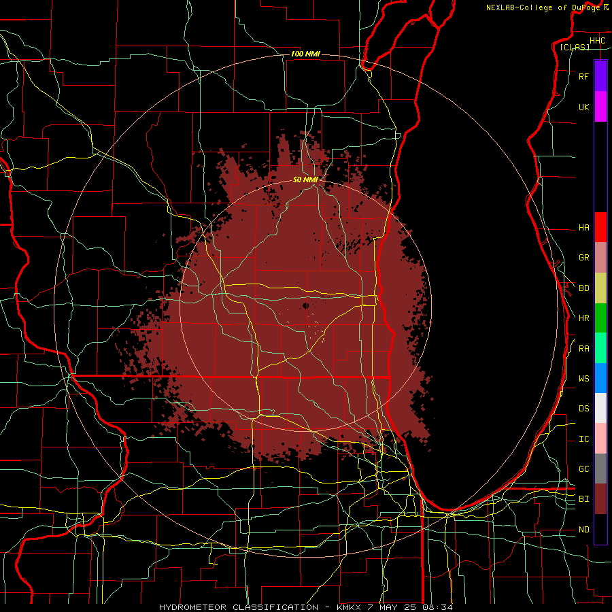Click the WS blue legend swatch
Screen dimensions: 612x612
point(600,378)
